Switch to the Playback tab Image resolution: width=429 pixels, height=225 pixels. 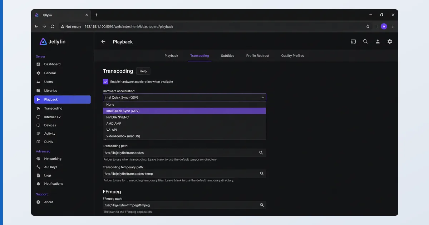171,56
